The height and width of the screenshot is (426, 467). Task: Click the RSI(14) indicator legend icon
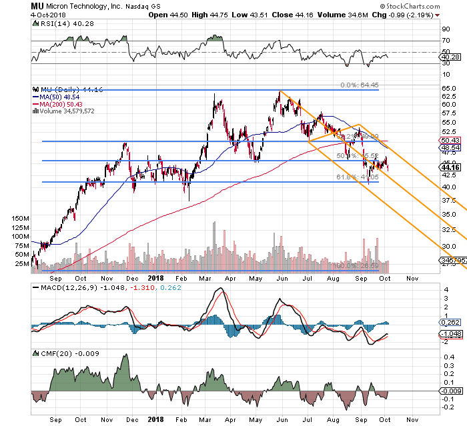[x=35, y=23]
